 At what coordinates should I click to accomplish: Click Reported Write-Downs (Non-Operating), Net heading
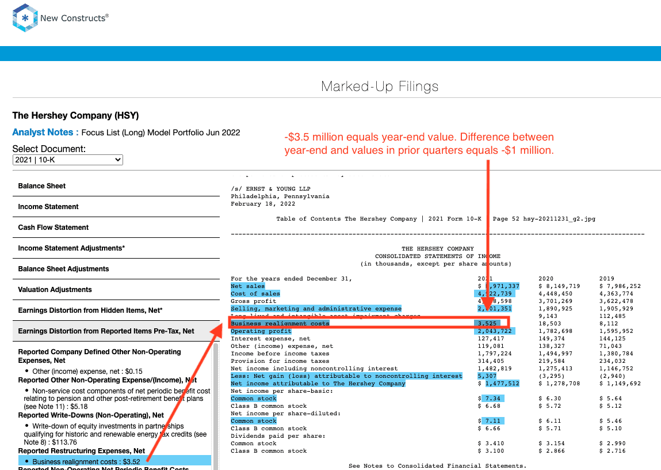(x=91, y=415)
